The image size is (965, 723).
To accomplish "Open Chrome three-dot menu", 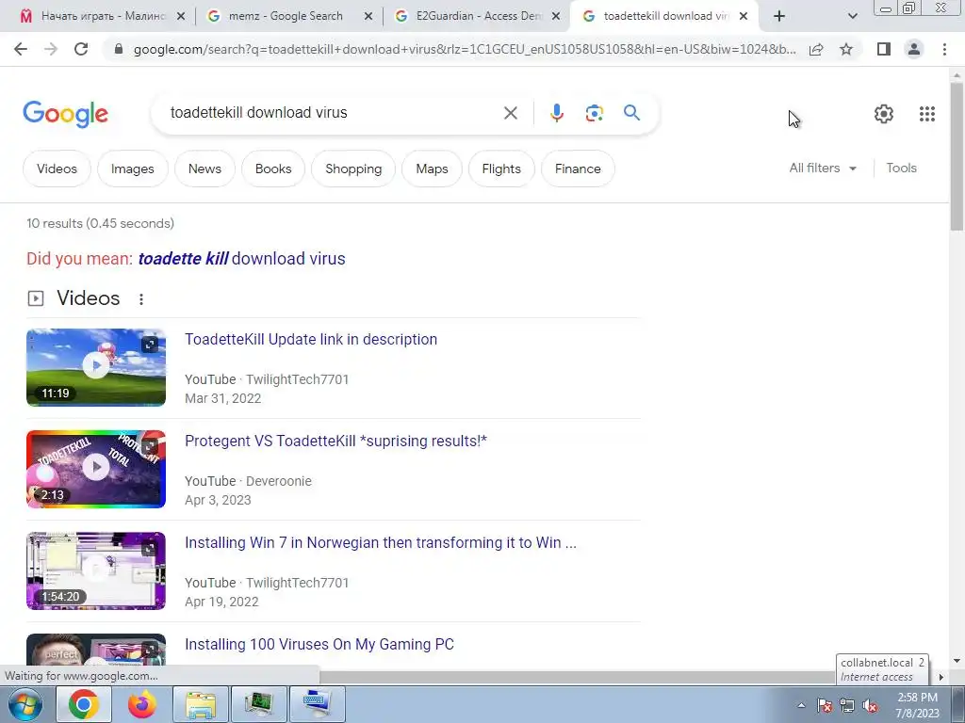I will point(944,49).
